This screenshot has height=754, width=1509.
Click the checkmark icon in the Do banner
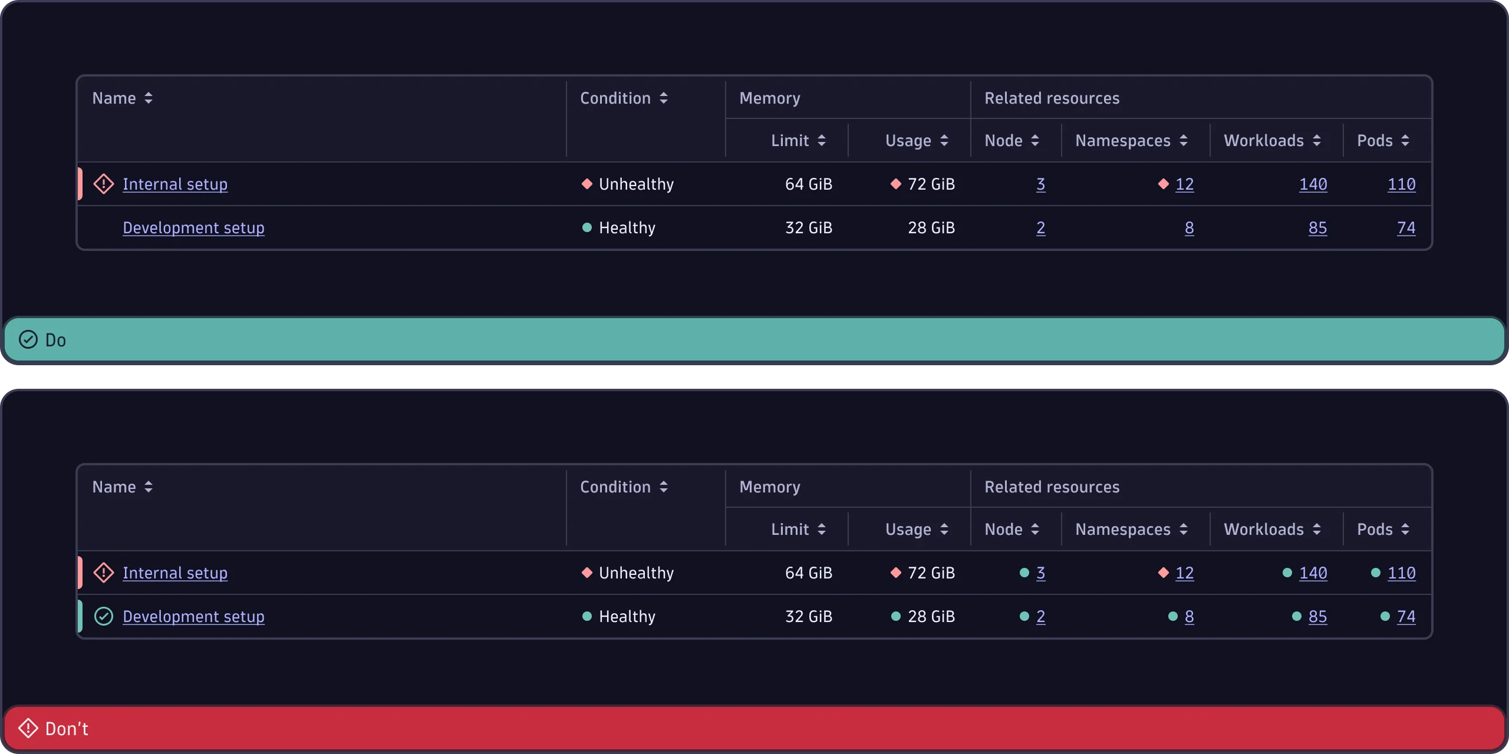[x=28, y=339]
